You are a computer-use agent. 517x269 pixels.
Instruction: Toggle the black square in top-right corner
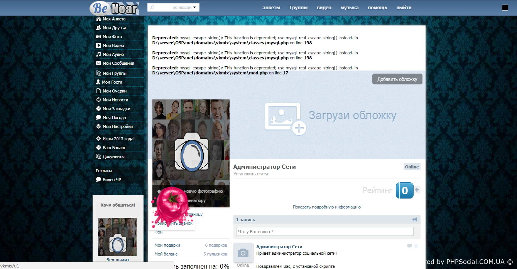click(505, 8)
